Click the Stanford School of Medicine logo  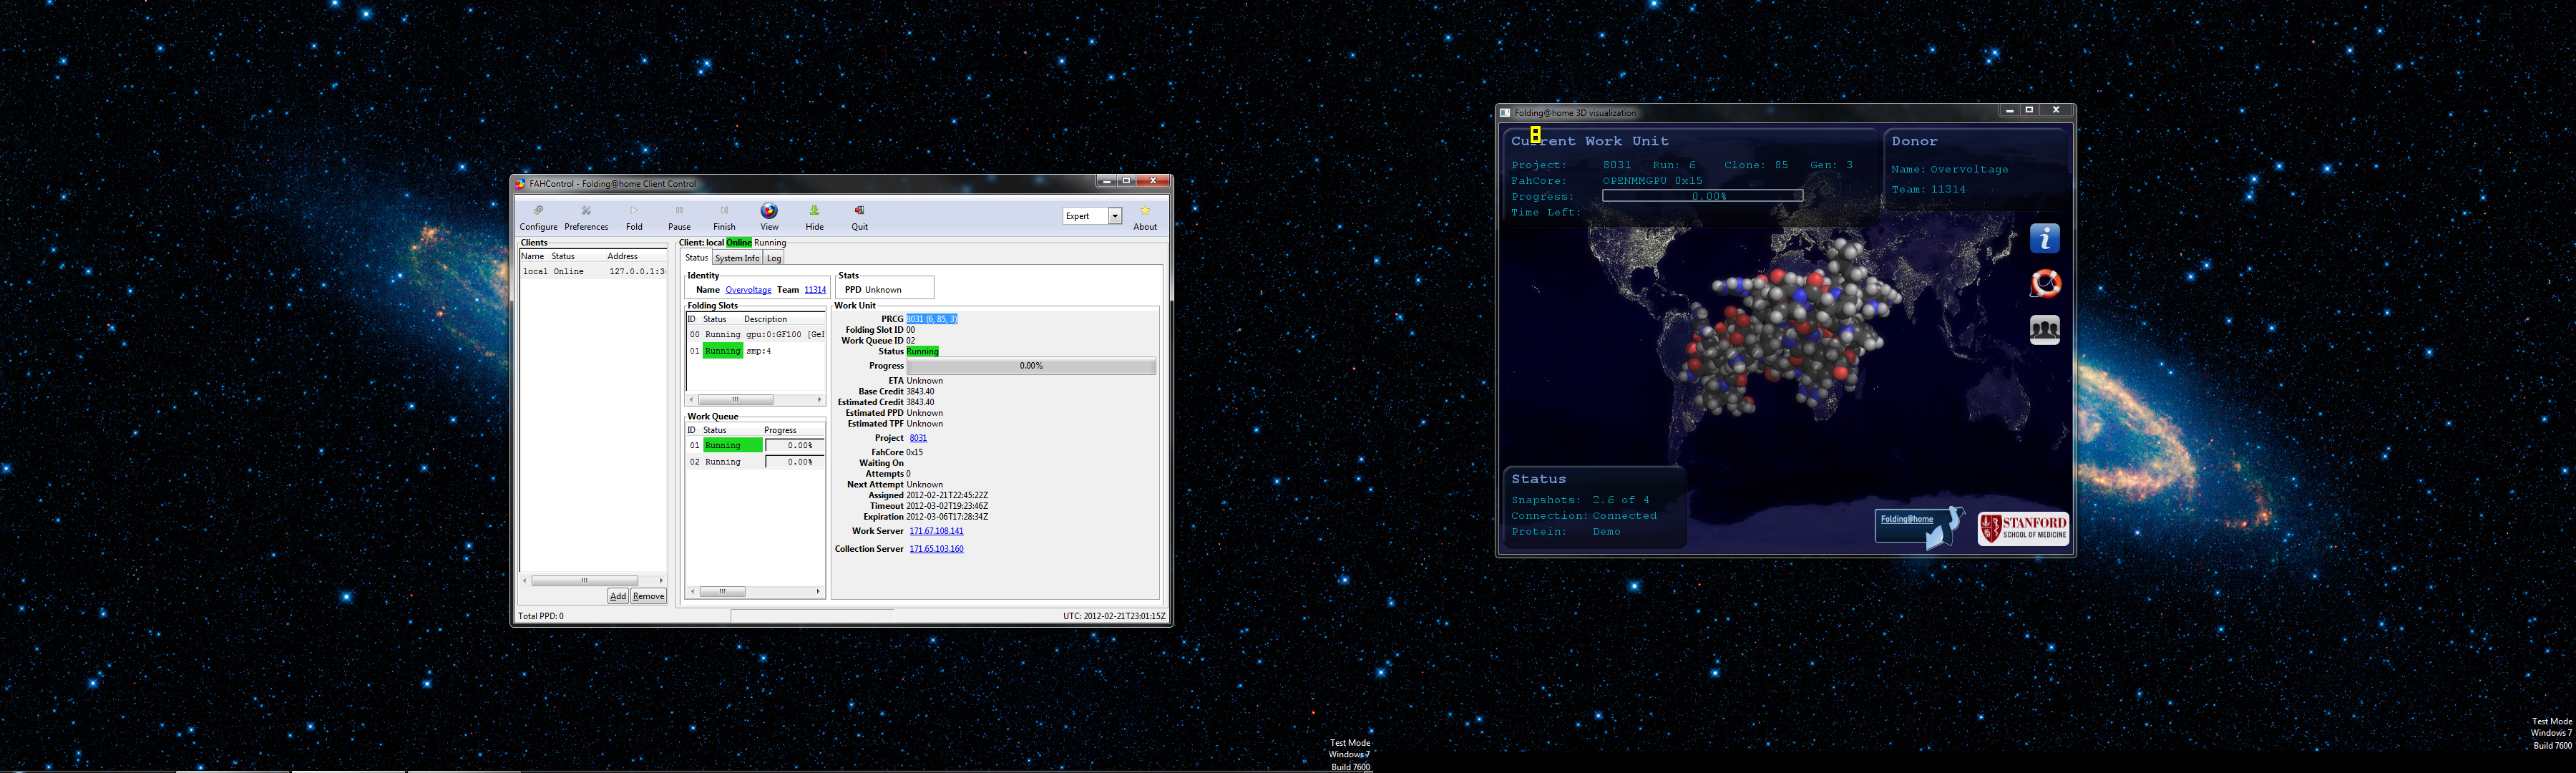coord(2023,528)
